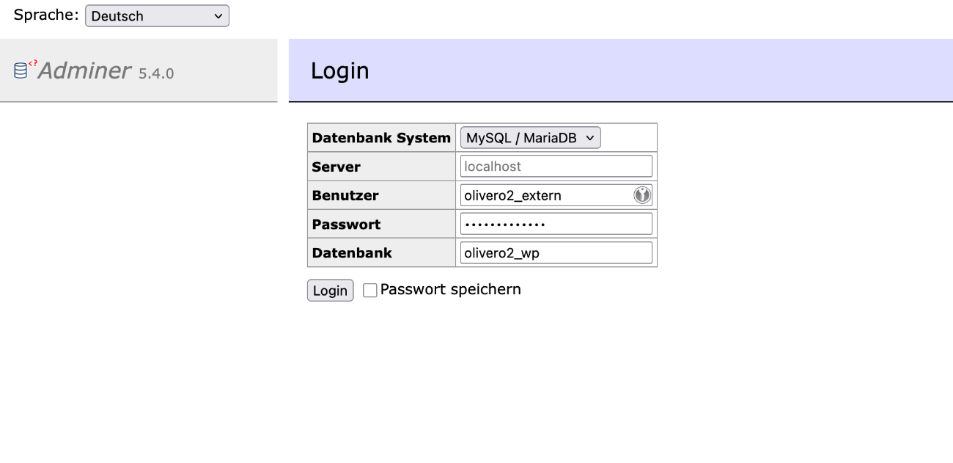Click the Passwort speichern label text
This screenshot has height=463, width=953.
pos(450,289)
